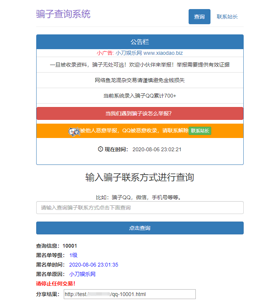The image size is (278, 307).
Task: Click the blacklist time 2020-08-06 23:01:35
Action: [94, 265]
